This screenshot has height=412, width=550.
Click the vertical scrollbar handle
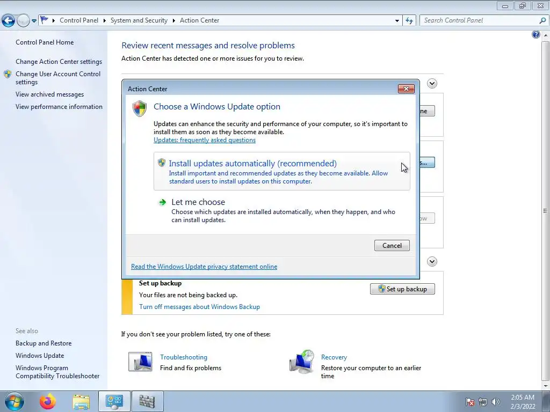click(545, 210)
